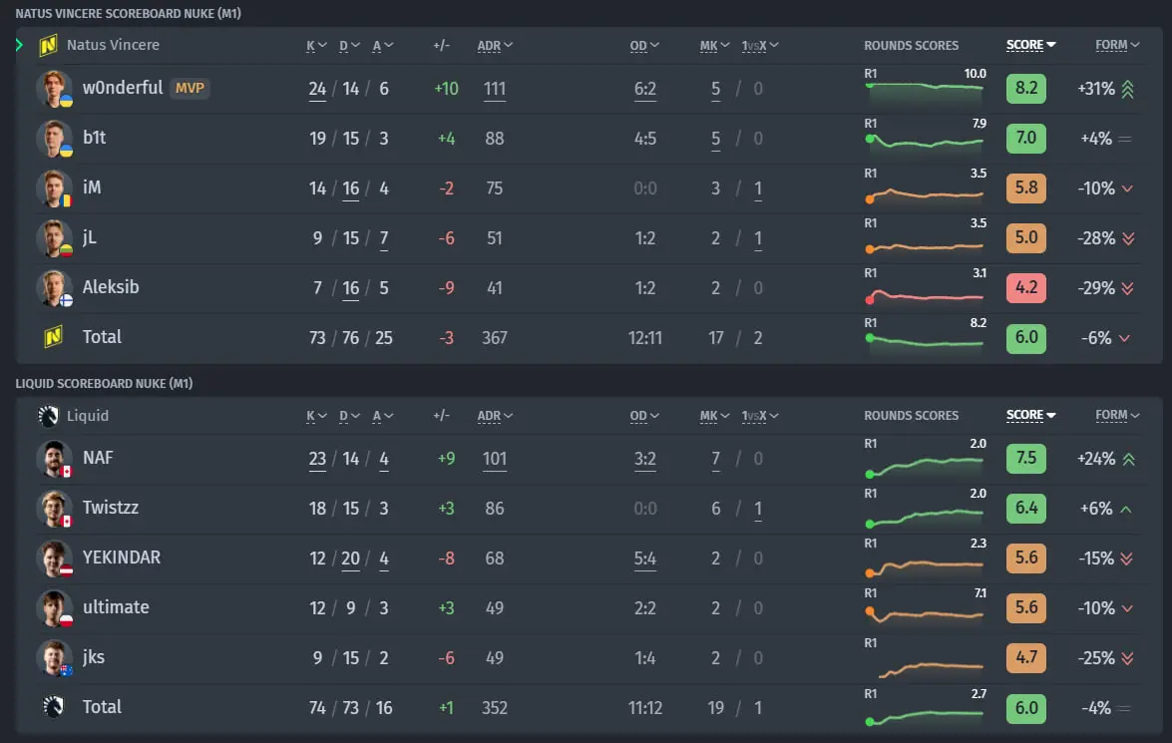Sort Natus Vincere table by K column

click(316, 46)
